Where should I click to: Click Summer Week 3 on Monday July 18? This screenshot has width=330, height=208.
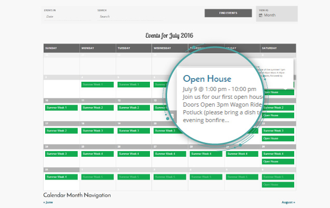(x=98, y=131)
